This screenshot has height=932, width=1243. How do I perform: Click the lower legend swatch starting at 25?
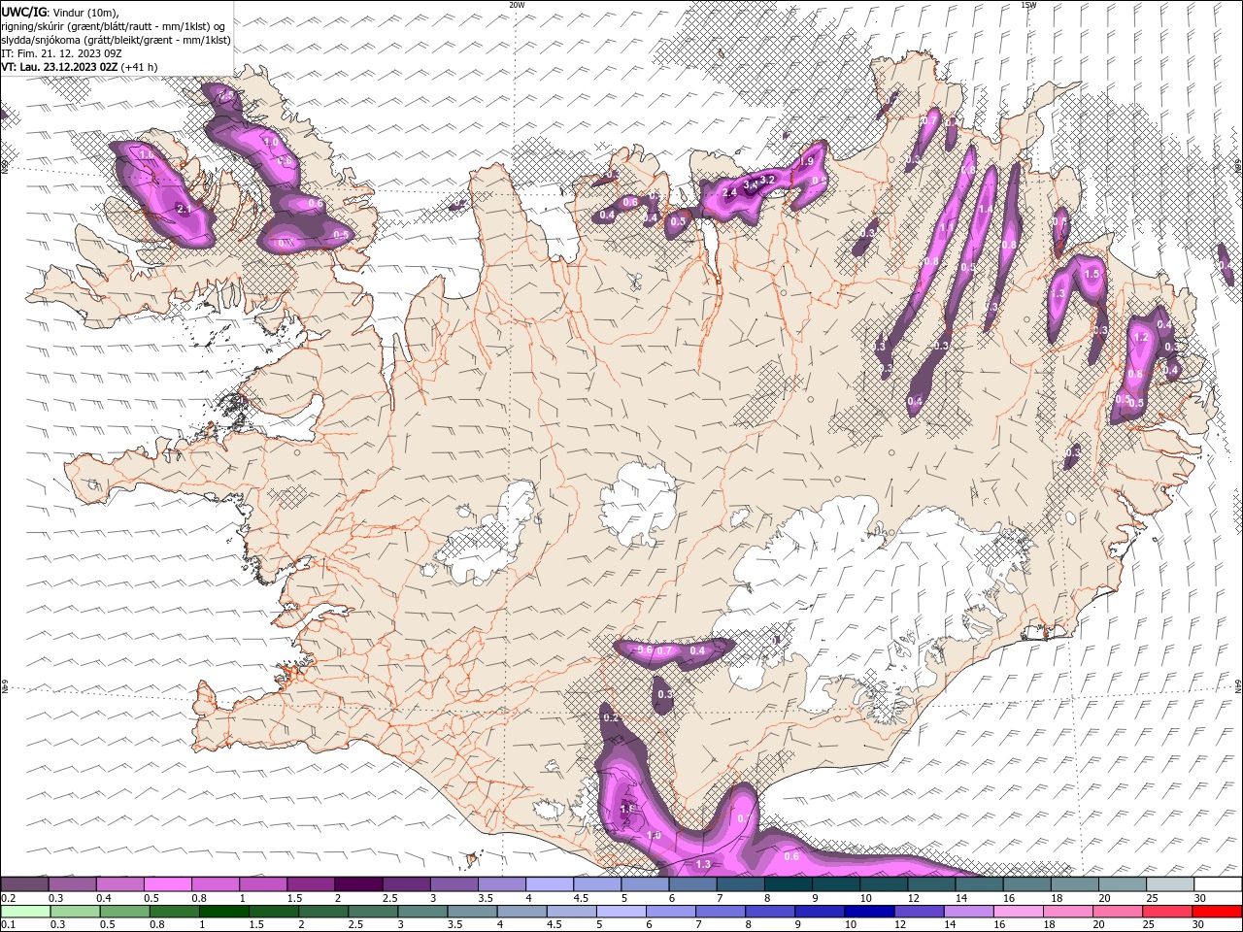(1165, 912)
